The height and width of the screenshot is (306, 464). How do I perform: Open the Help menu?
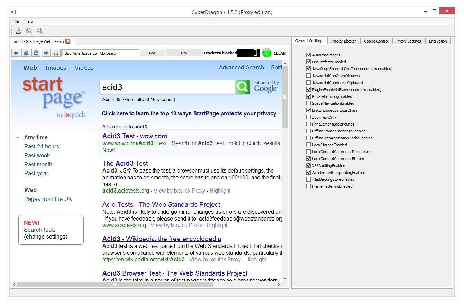28,21
